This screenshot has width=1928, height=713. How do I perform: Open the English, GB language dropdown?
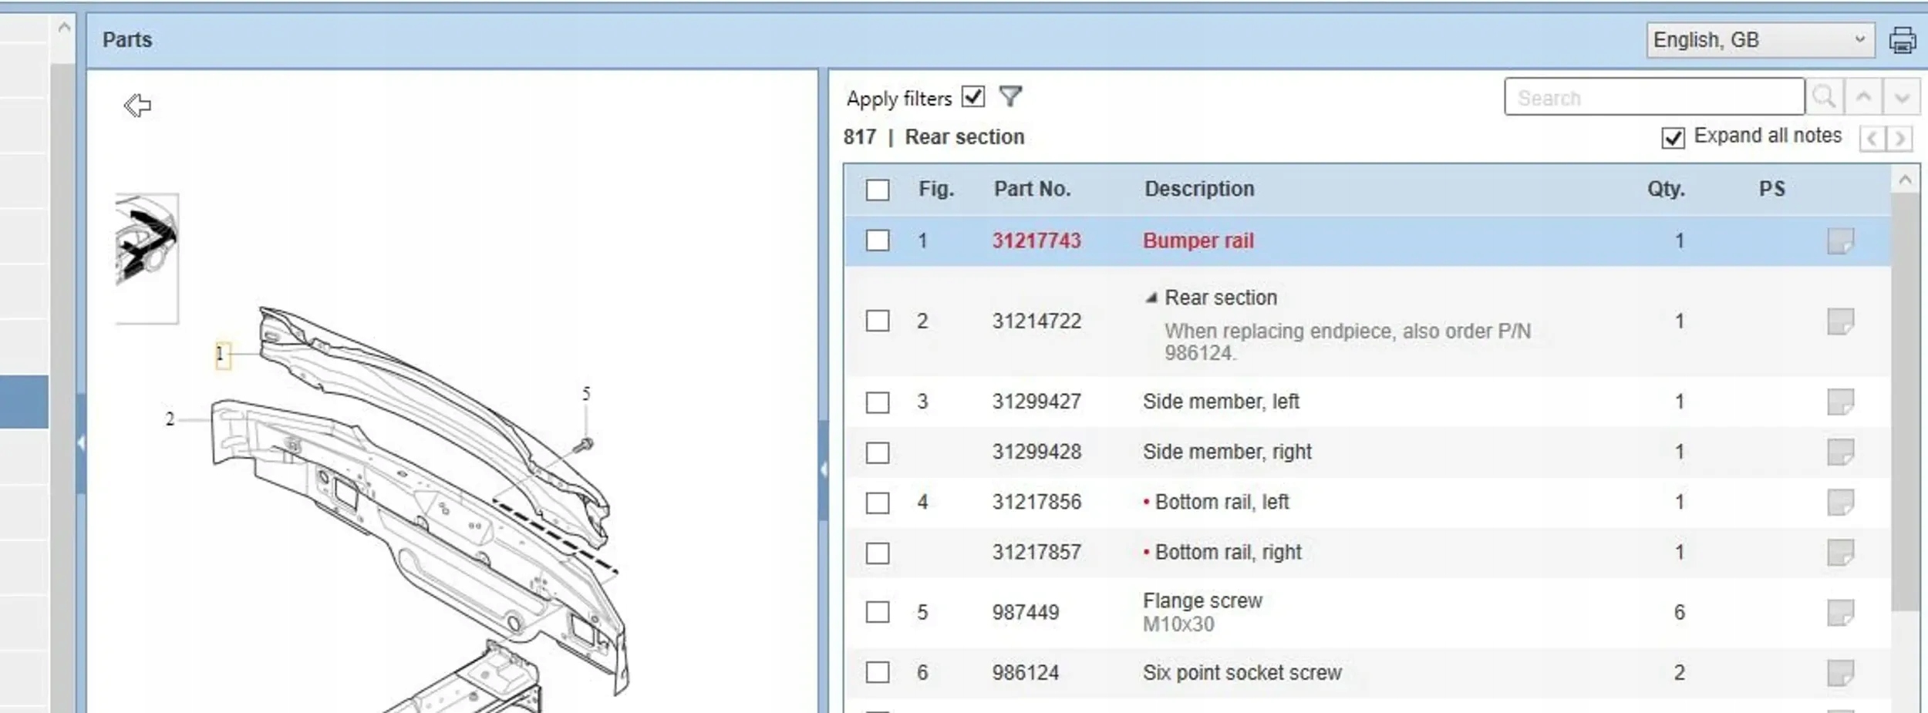pos(1761,40)
